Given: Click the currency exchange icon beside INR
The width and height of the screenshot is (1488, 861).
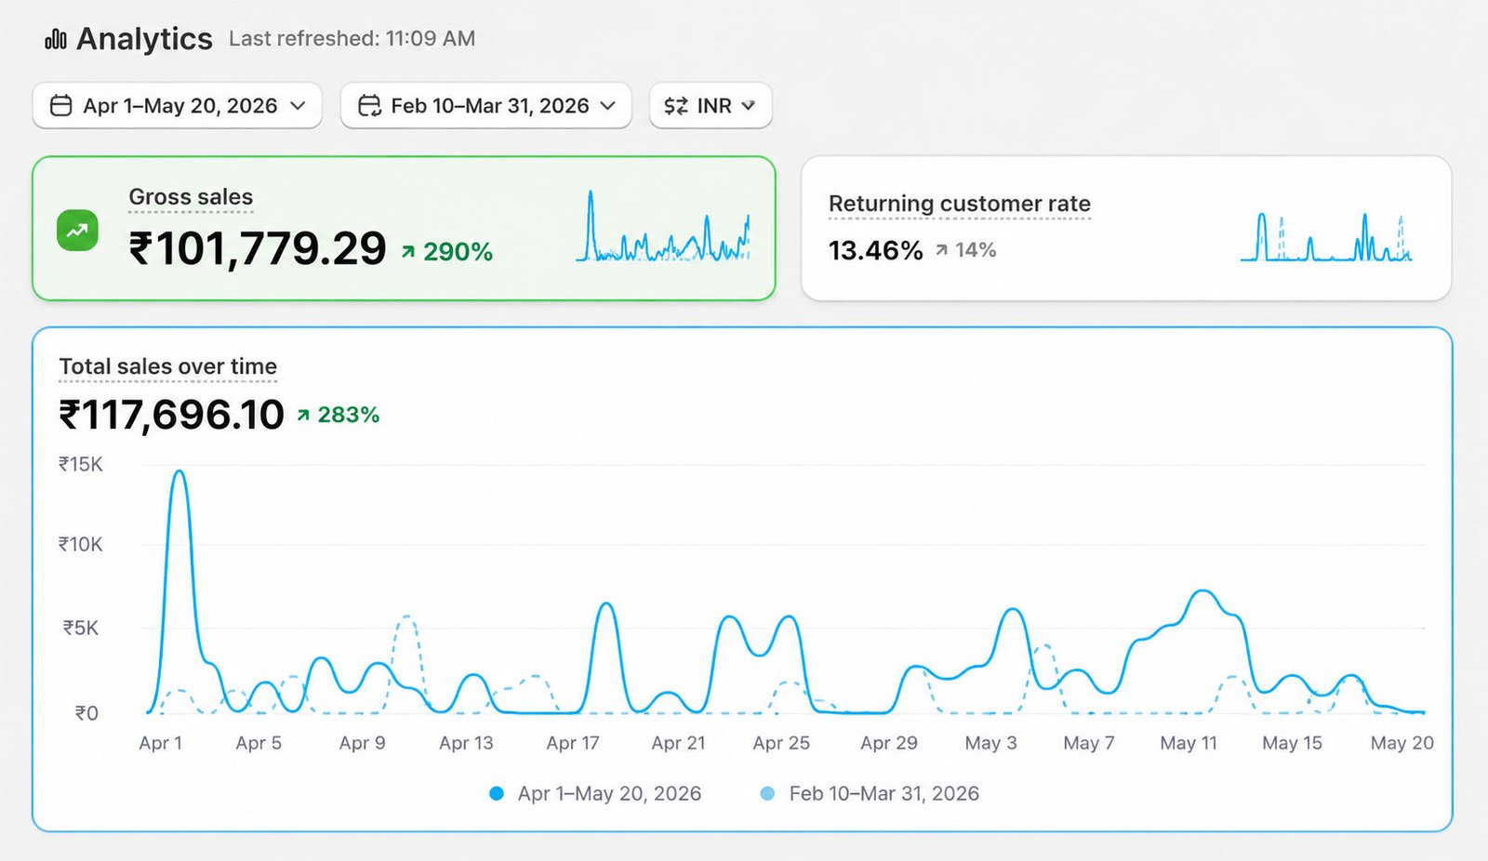Looking at the screenshot, I should (676, 106).
